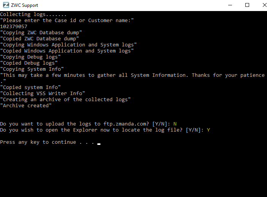267x197 pixels.
Task: Click the Copying System Info line
Action: 32,69
